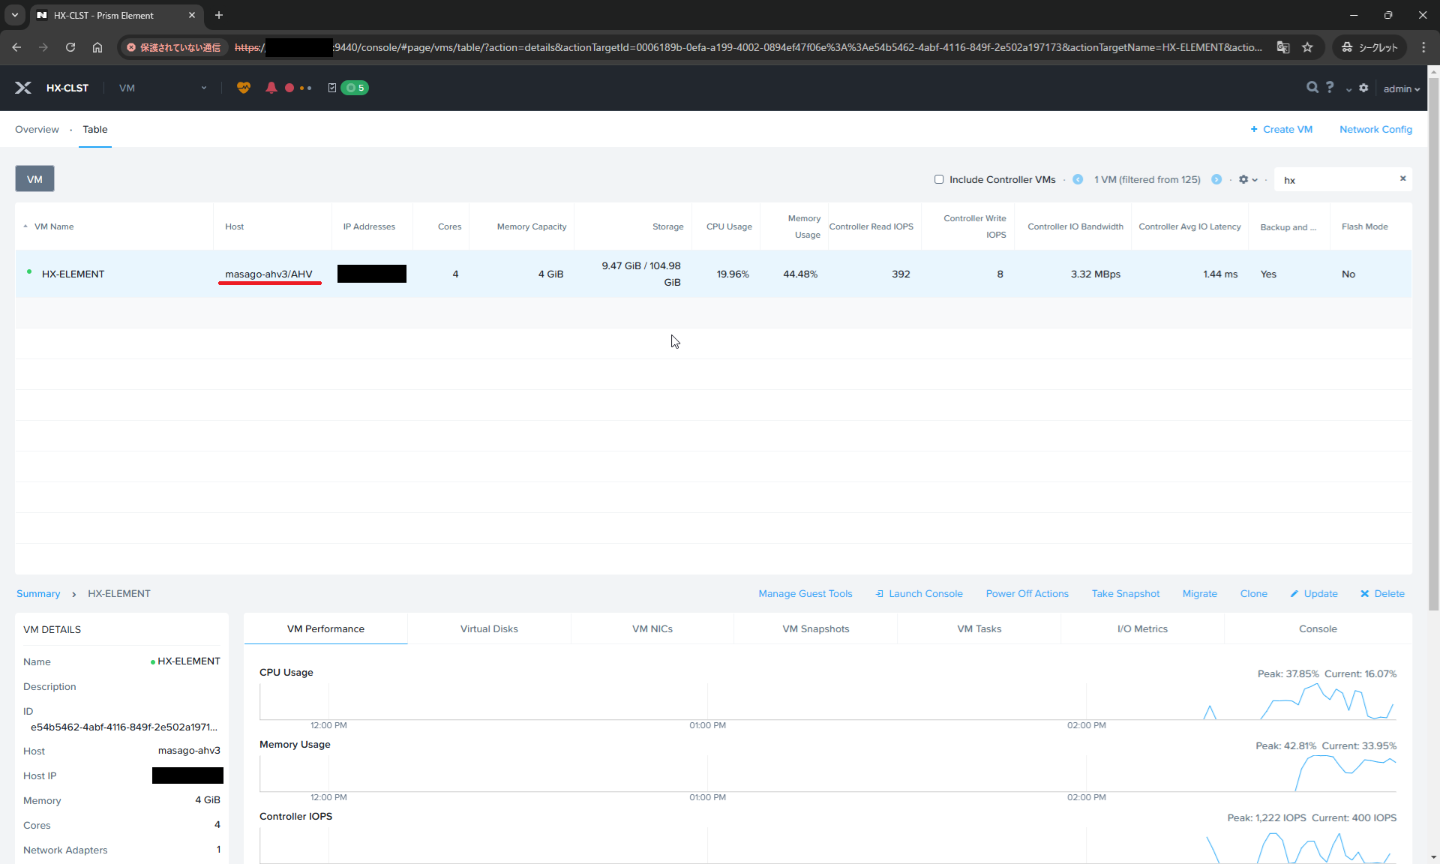Open the tasks clipboard icon
This screenshot has width=1440, height=864.
point(332,88)
